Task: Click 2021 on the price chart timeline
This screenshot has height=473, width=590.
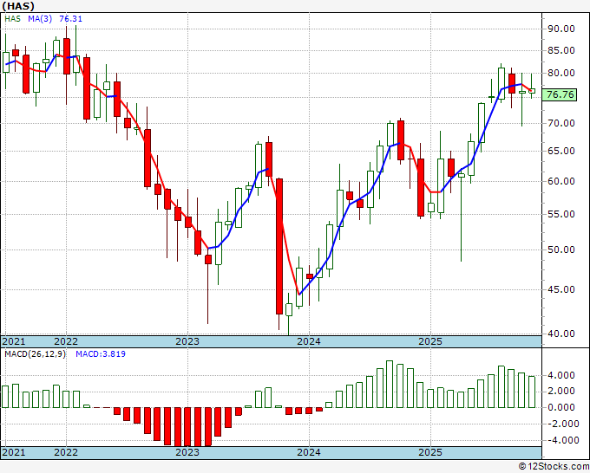Action: click(14, 341)
